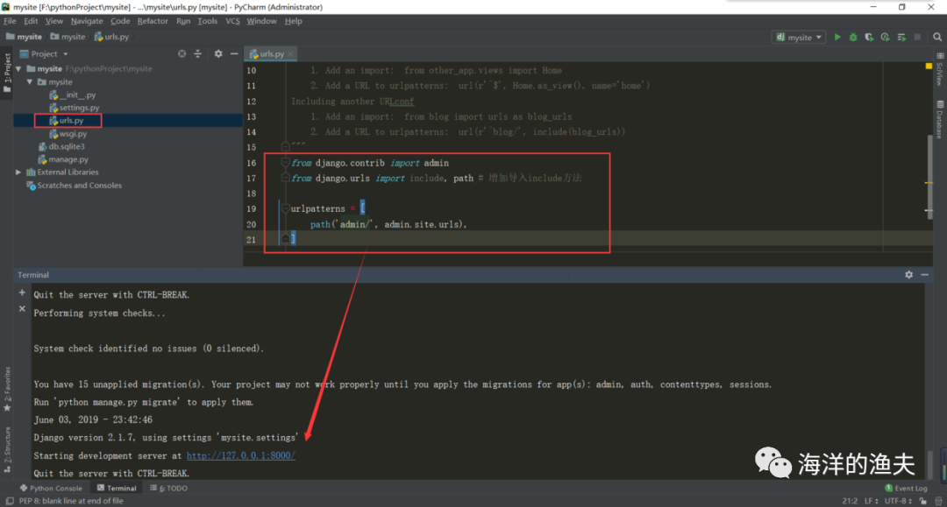
Task: Open the VCS menu
Action: click(232, 21)
